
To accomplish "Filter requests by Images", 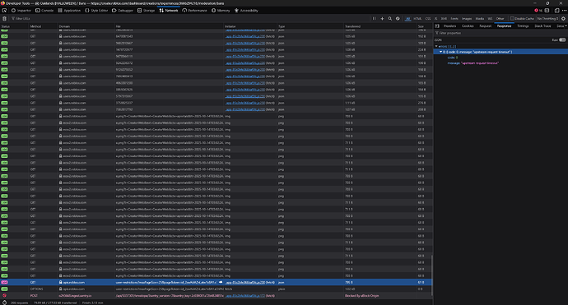I will [x=467, y=18].
